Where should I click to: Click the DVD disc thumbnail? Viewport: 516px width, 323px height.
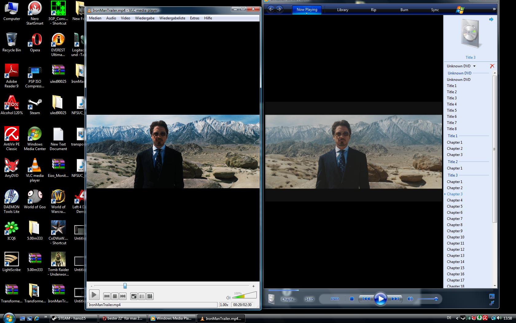(x=470, y=34)
